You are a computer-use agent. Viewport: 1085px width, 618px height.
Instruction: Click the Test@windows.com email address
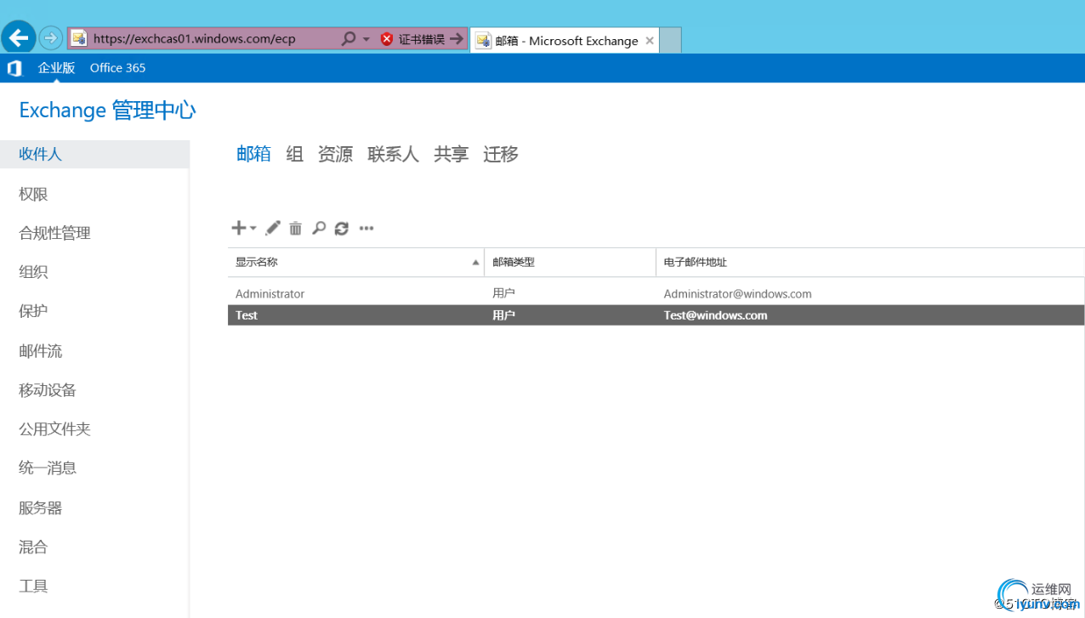715,315
